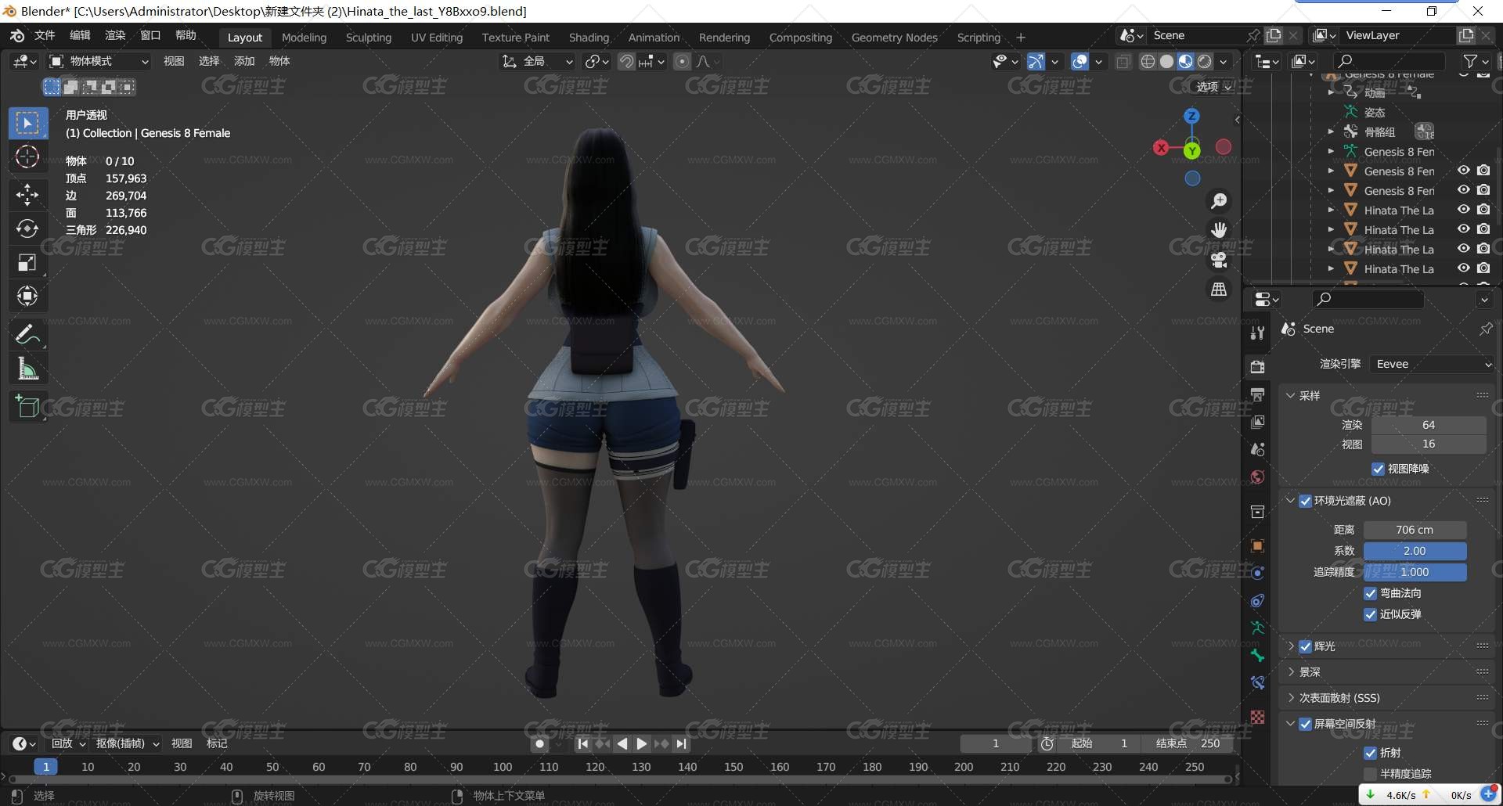Open the 添加 menu in viewport header
Viewport: 1503px width, 806px height.
click(244, 61)
